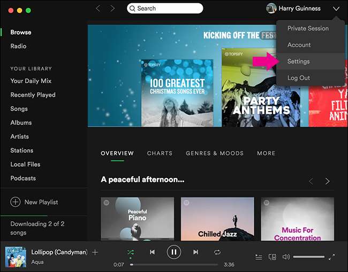Click the Lollipop (Candyman) song title

click(x=59, y=252)
